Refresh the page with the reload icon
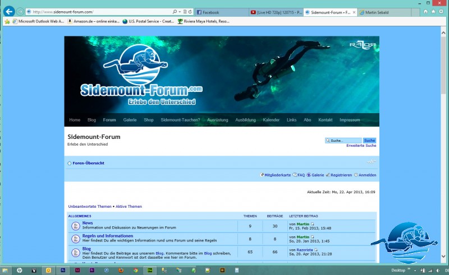The height and width of the screenshot is (275, 449). 190,12
